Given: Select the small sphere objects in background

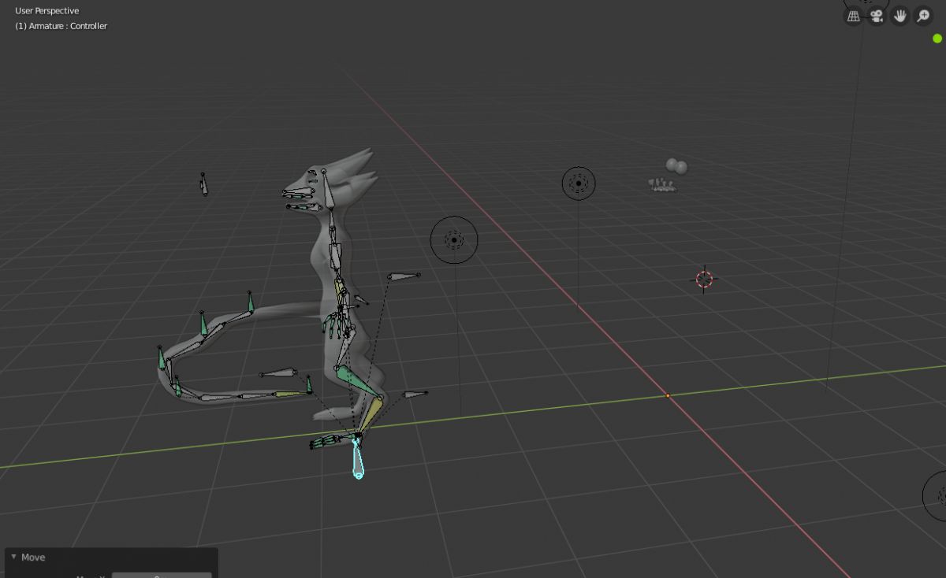Looking at the screenshot, I should [676, 166].
